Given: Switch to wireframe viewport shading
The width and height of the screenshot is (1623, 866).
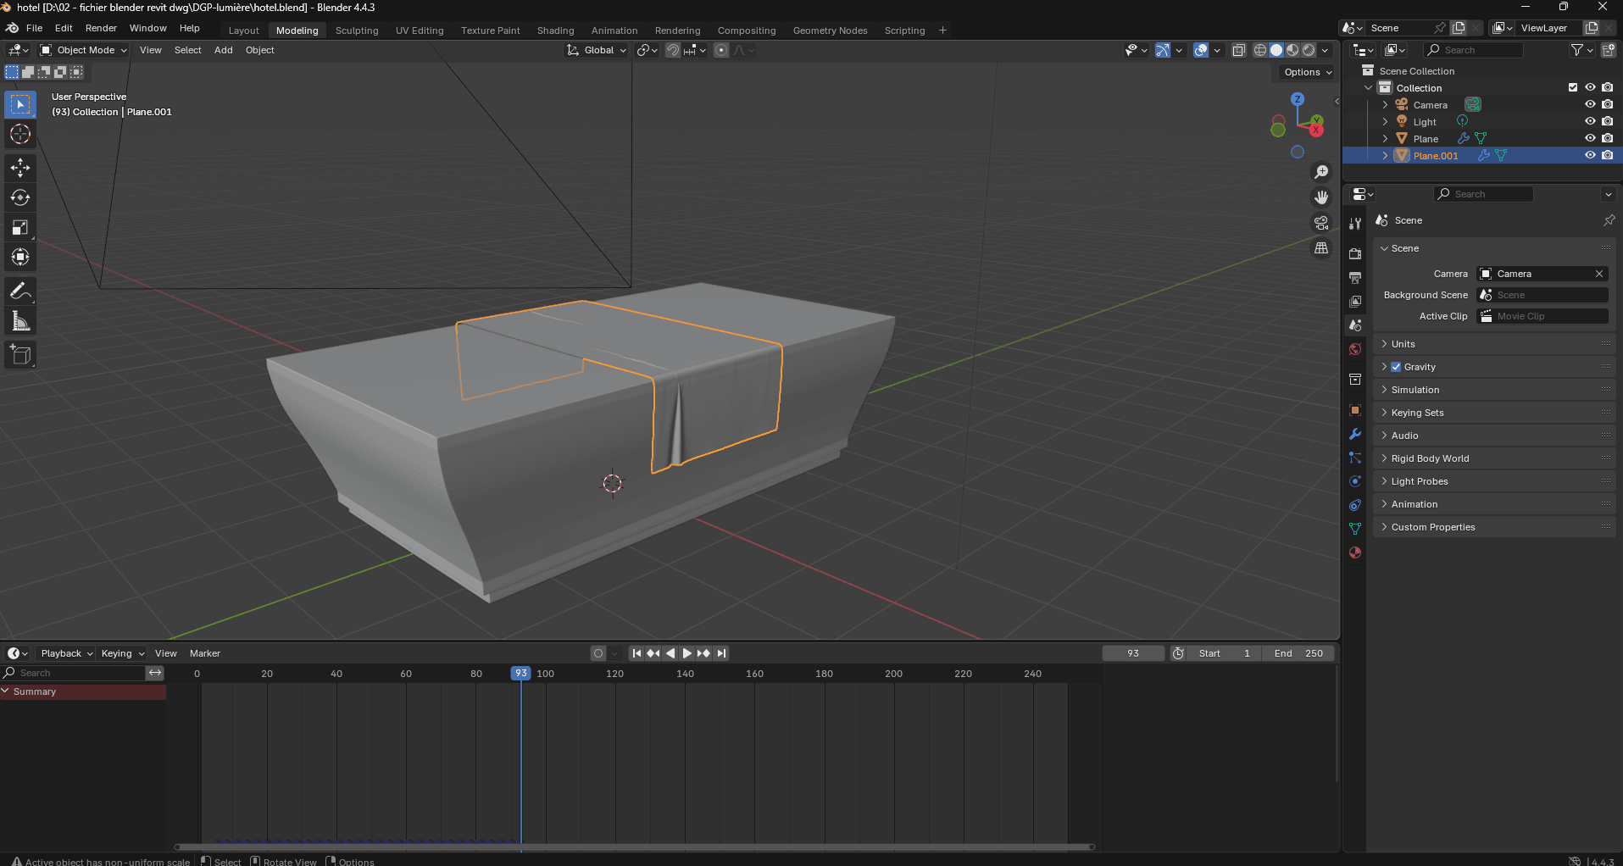Looking at the screenshot, I should coord(1260,50).
